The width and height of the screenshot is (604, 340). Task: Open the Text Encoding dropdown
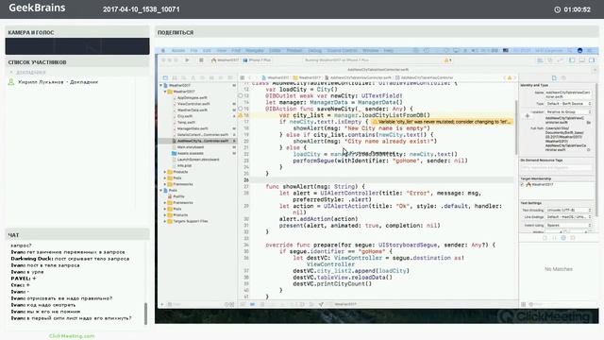[x=568, y=210]
